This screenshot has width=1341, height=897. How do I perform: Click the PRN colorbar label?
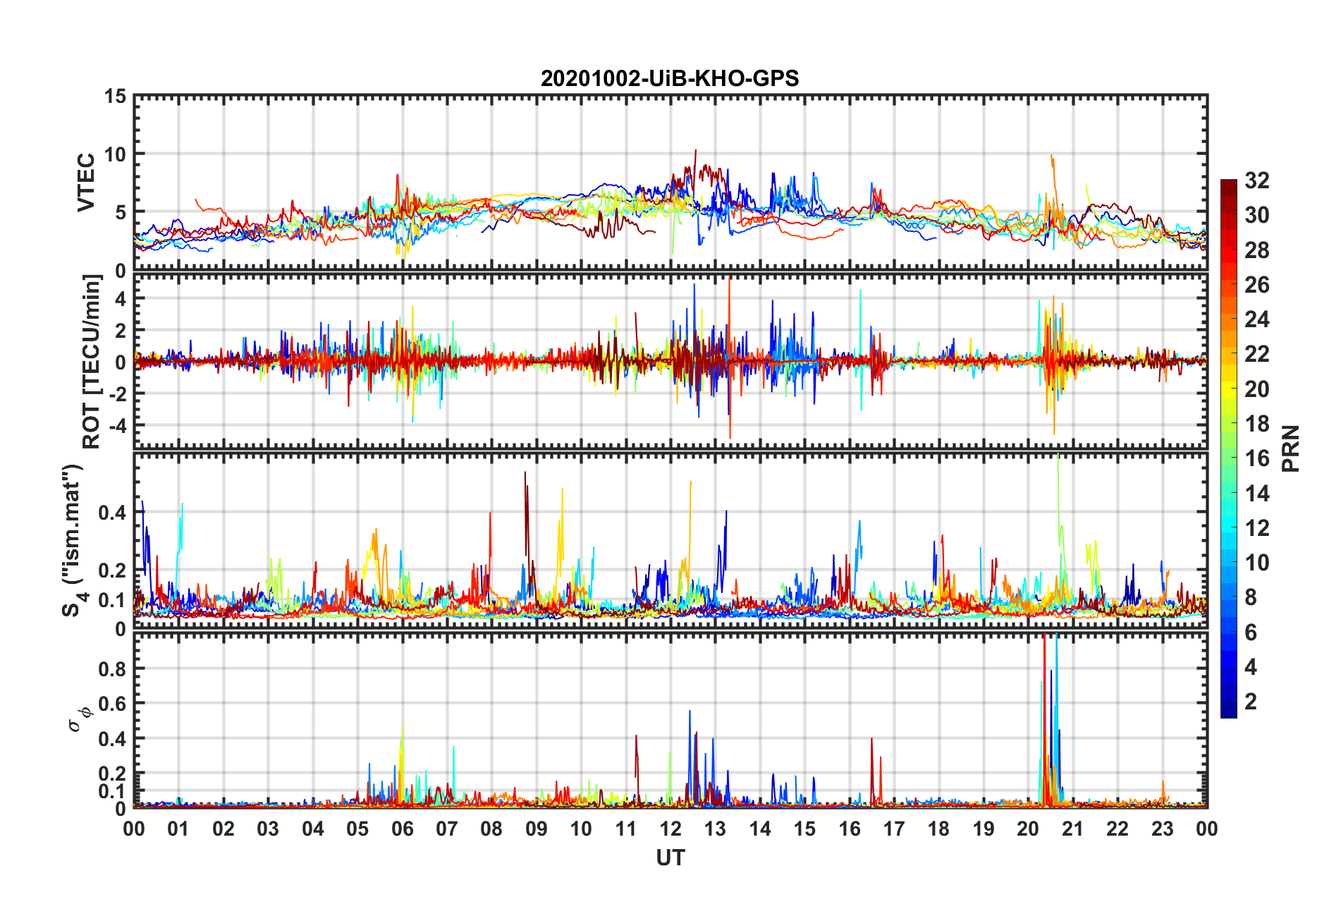pos(1291,448)
